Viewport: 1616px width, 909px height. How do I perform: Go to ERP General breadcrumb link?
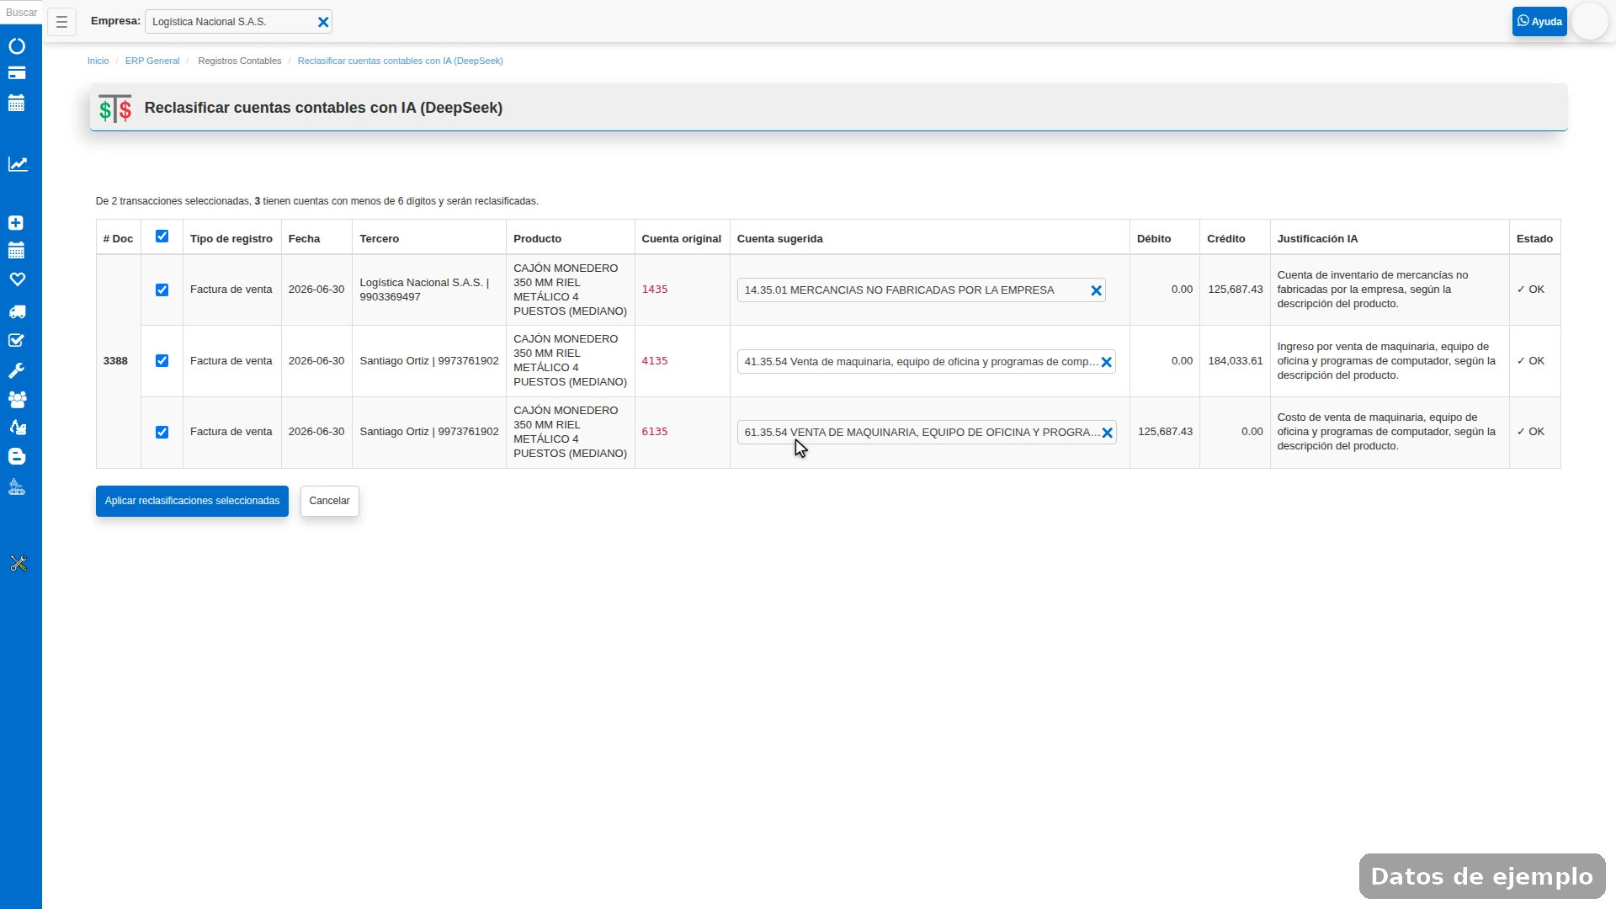152,61
